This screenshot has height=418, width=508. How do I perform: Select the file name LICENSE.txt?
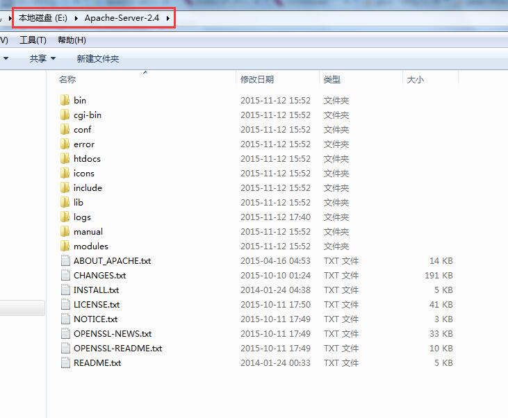[x=97, y=304]
